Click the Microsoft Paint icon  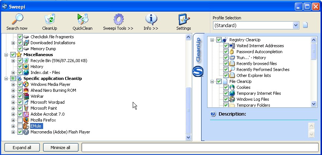coord(26,108)
